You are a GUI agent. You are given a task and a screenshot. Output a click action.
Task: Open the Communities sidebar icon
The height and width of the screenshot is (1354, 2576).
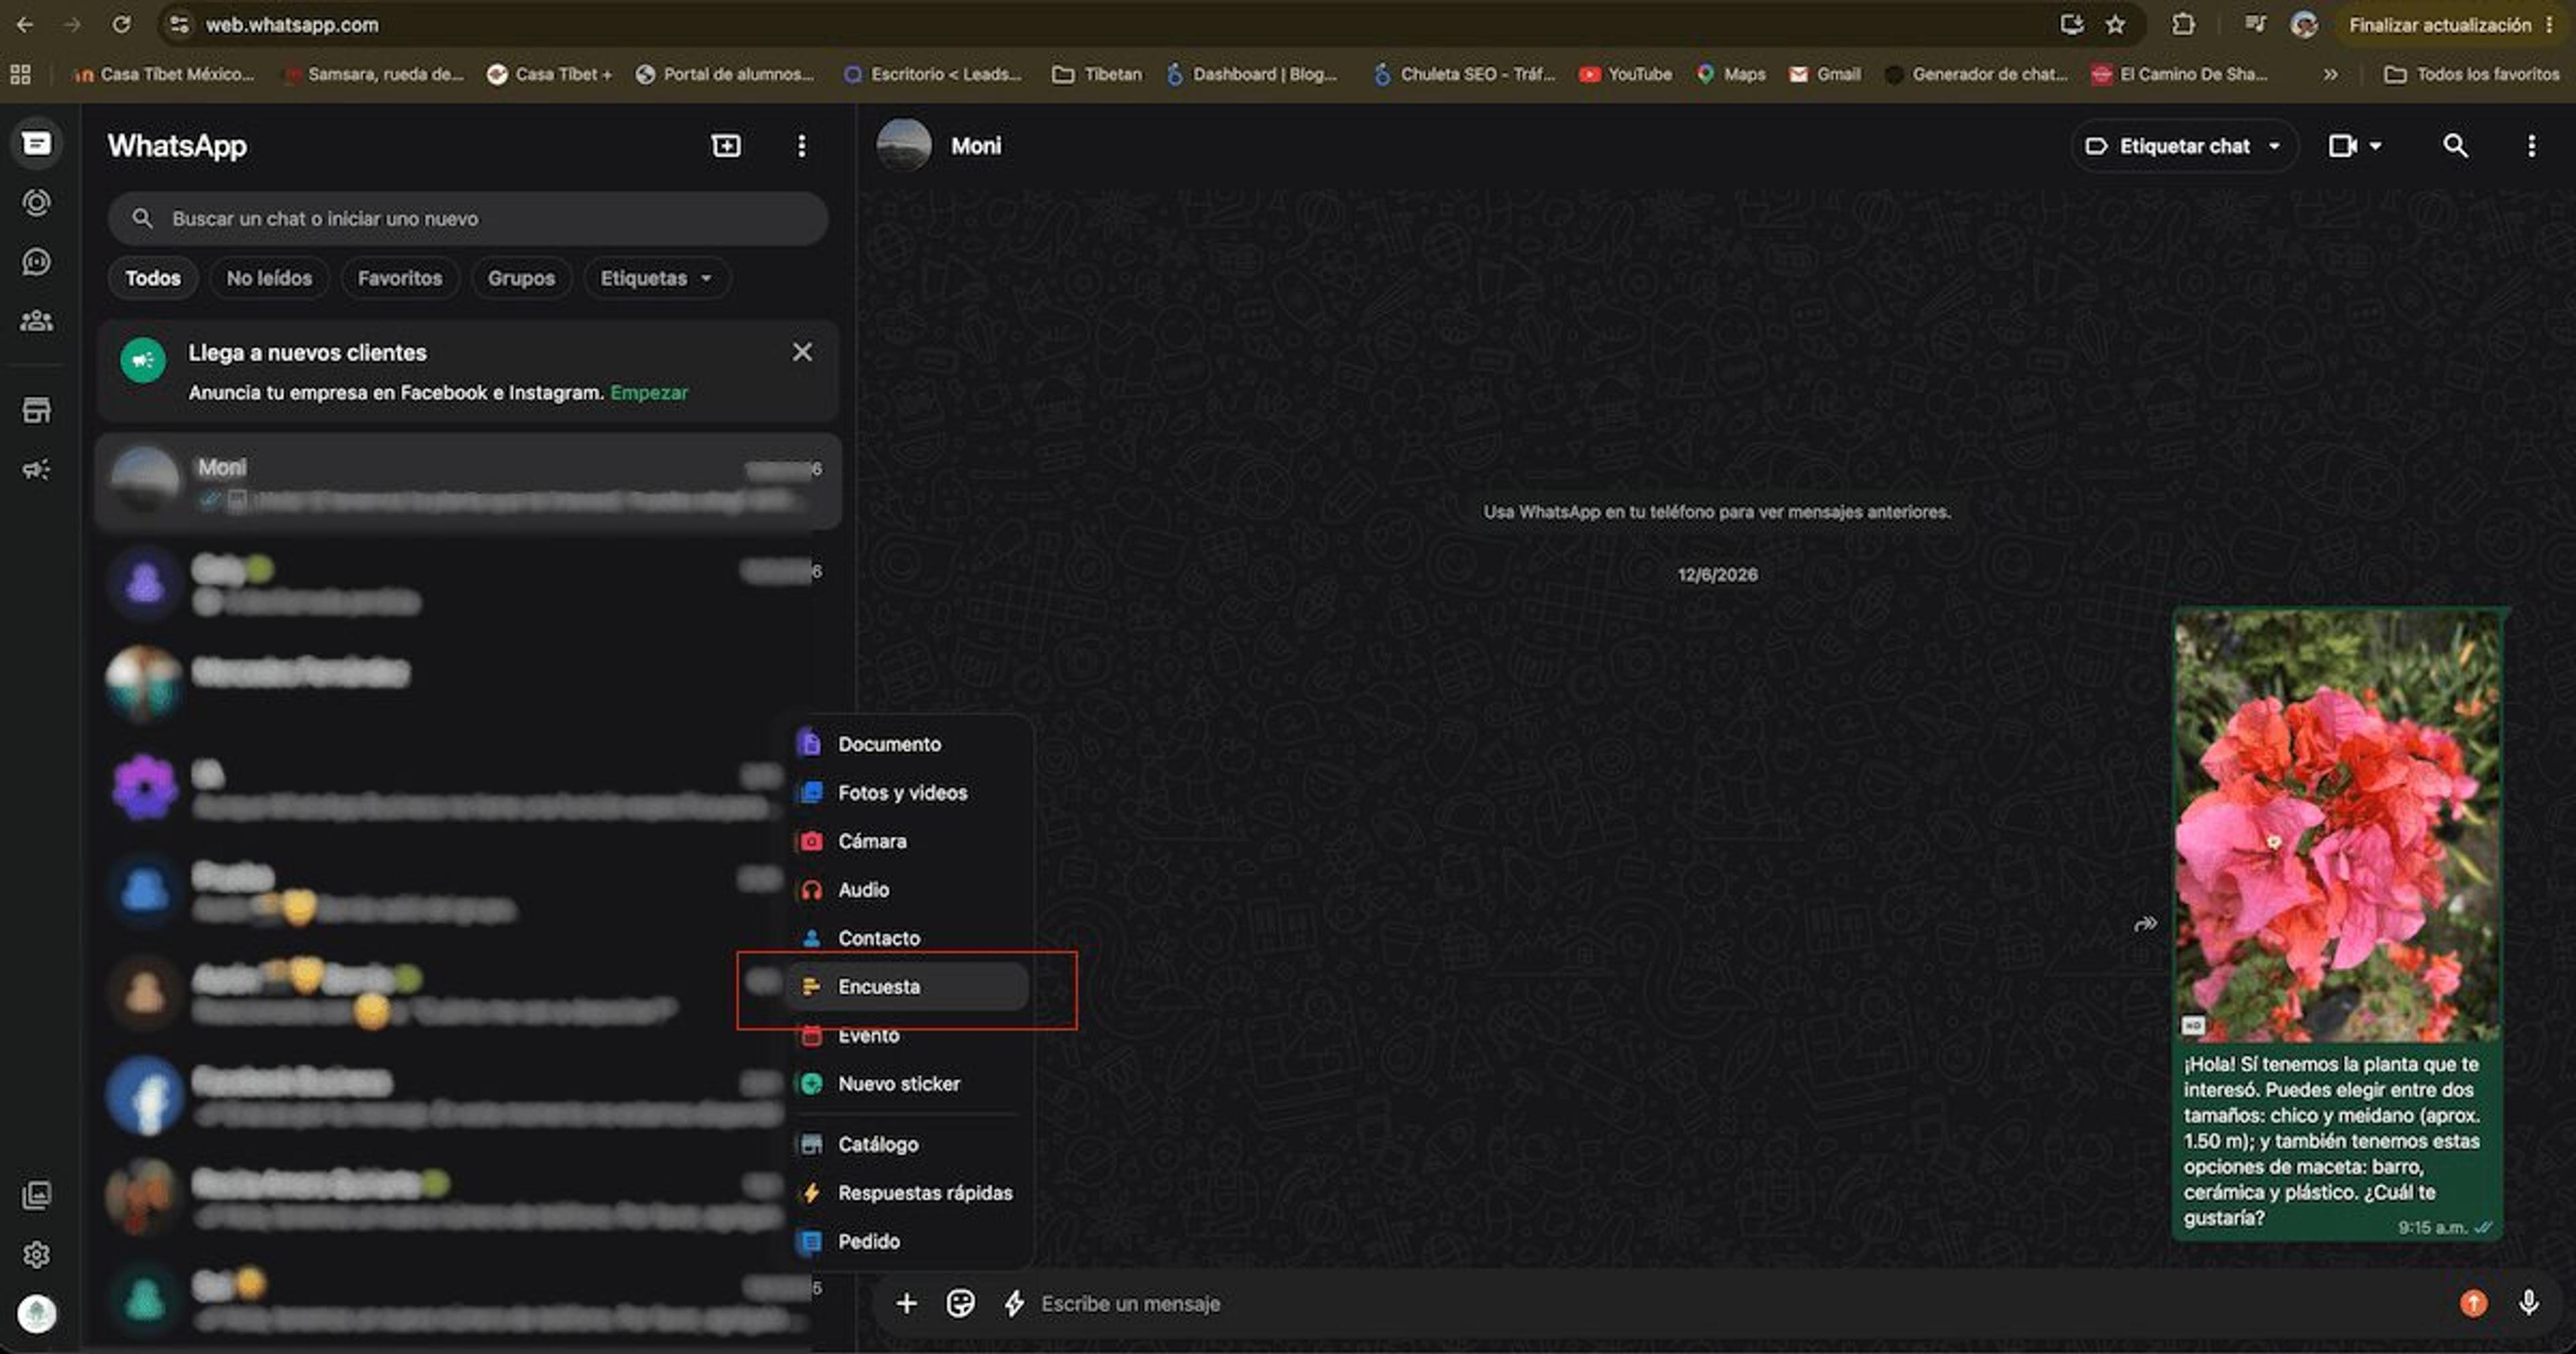[37, 321]
